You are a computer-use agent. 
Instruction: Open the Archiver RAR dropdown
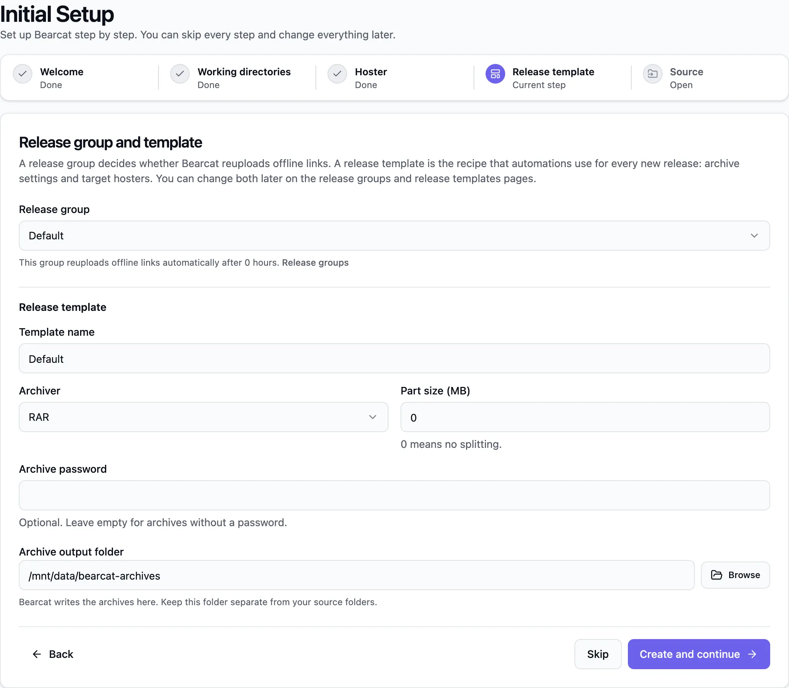(204, 417)
